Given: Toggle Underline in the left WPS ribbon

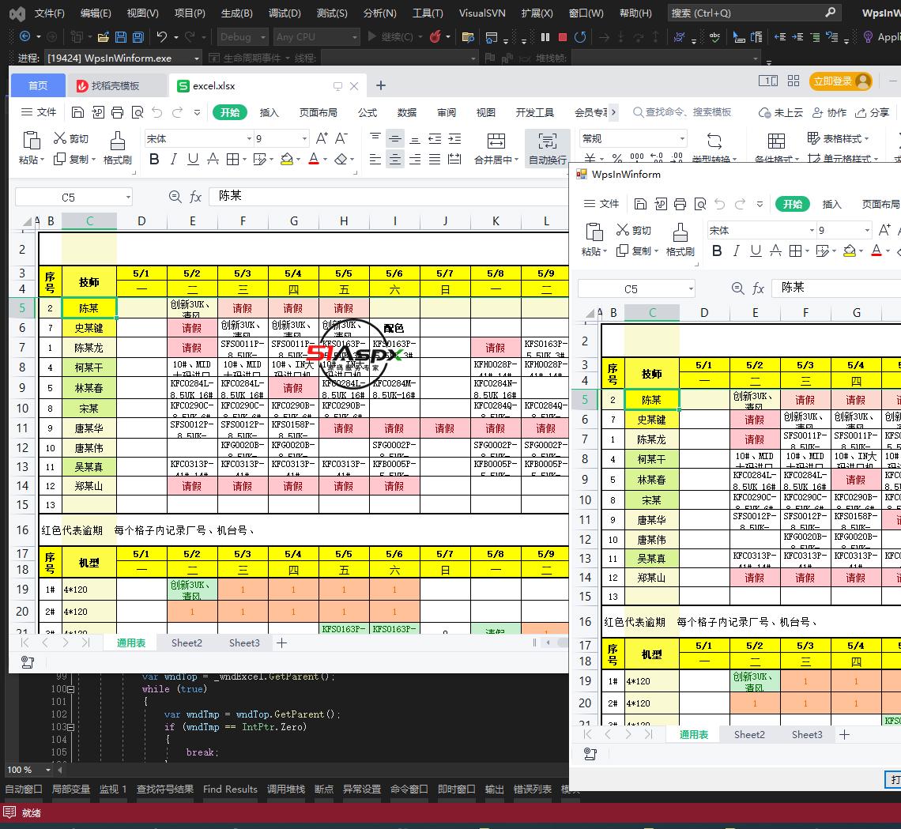Looking at the screenshot, I should 193,159.
